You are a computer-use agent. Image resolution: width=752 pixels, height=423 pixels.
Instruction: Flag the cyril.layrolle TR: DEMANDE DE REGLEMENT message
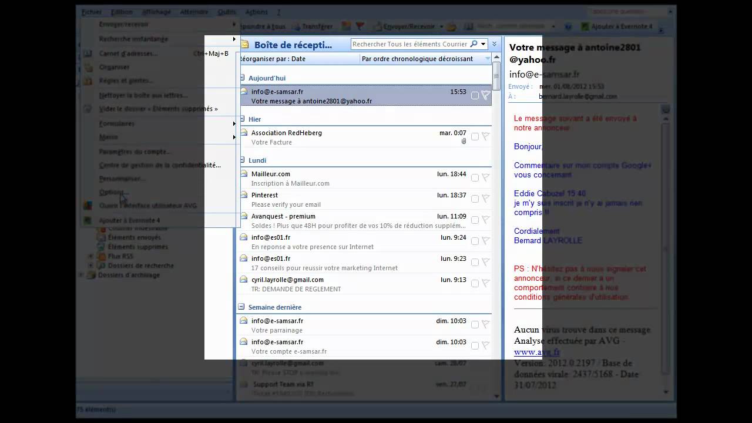point(485,283)
